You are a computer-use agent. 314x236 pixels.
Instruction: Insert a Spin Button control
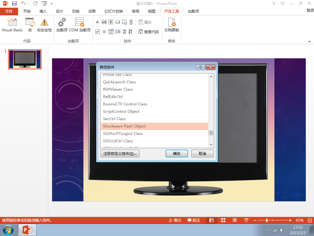pos(111,22)
